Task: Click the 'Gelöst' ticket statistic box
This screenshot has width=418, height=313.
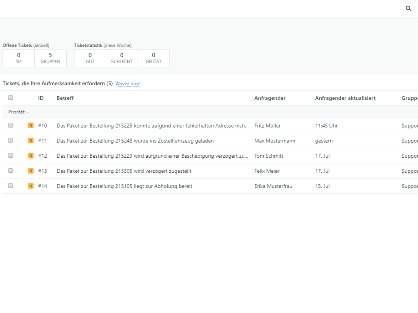Action: tap(153, 58)
